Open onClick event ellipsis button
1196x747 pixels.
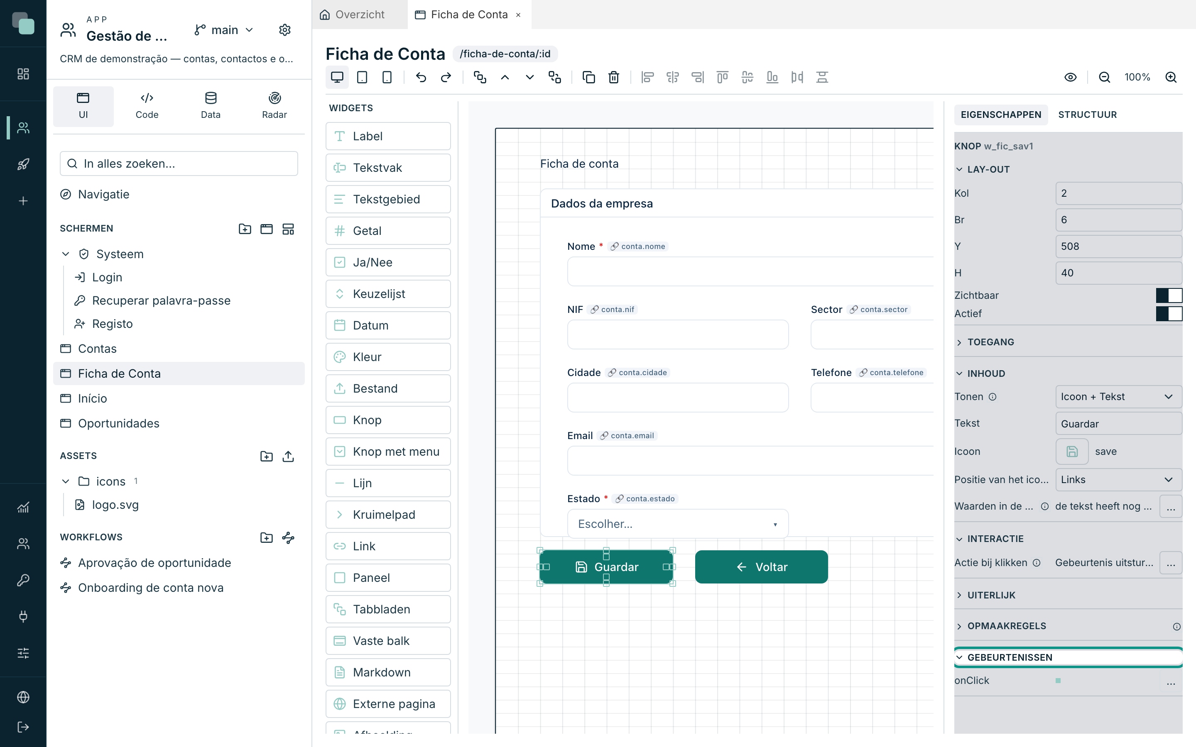click(1171, 681)
